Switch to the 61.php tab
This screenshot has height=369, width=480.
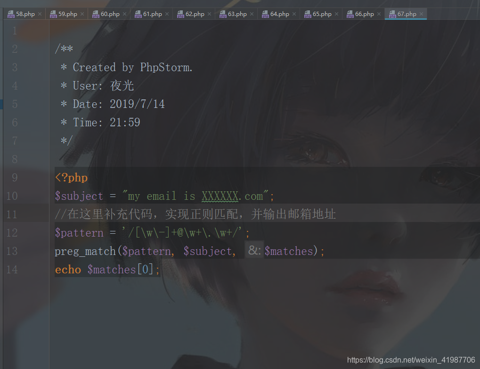[152, 14]
